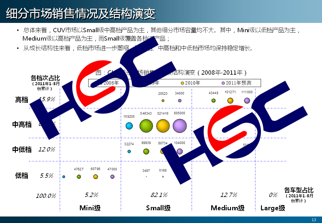The height and width of the screenshot is (223, 322).
Task: Click the slide title 细分市场销售情况及结构演变
Action: 80,14
